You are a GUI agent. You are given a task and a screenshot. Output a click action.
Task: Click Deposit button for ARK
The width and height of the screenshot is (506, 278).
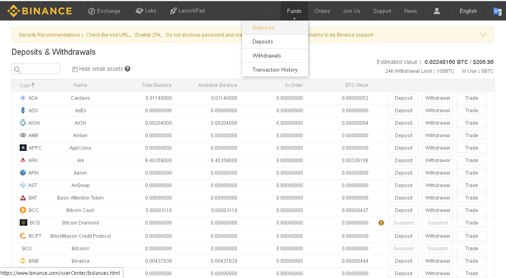pos(403,161)
